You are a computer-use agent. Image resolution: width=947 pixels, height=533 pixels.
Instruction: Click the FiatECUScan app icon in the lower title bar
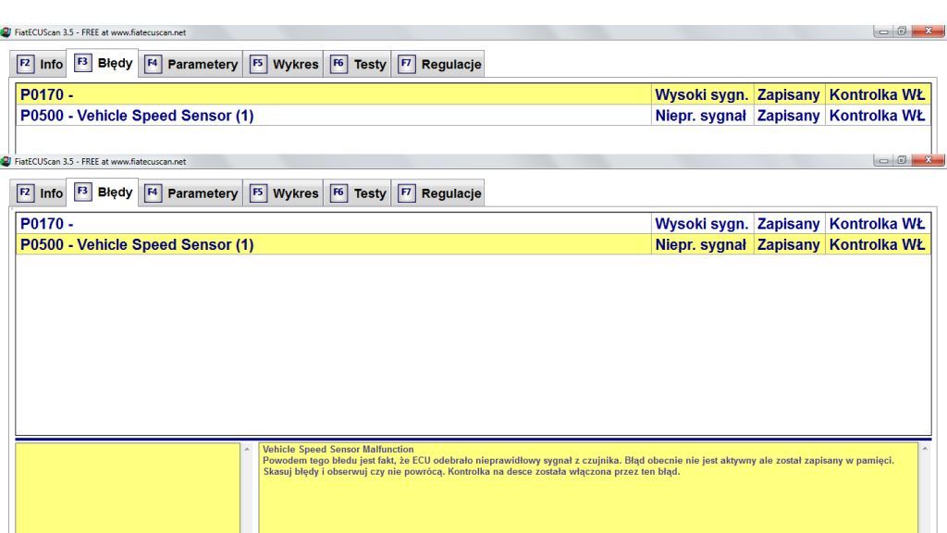[6, 162]
